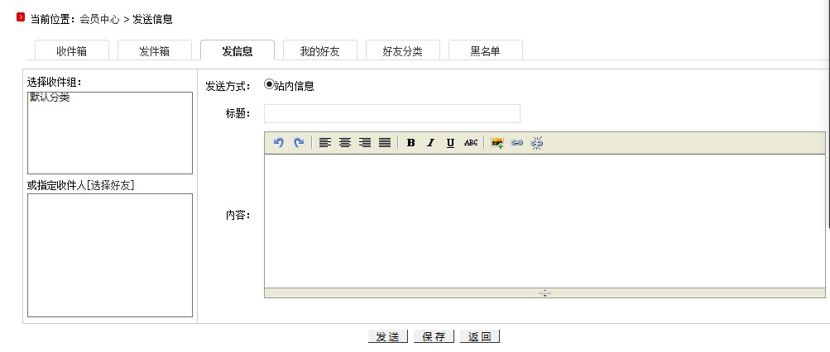Select the 站内信息 radio button
The width and height of the screenshot is (830, 352).
pyautogui.click(x=269, y=84)
